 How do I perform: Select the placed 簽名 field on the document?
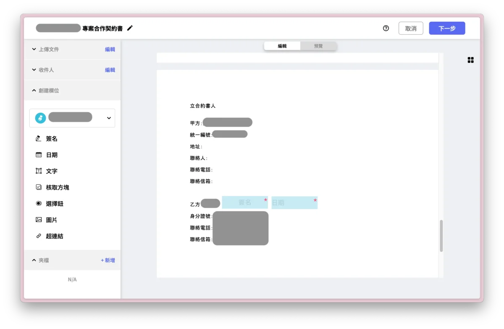(x=245, y=202)
